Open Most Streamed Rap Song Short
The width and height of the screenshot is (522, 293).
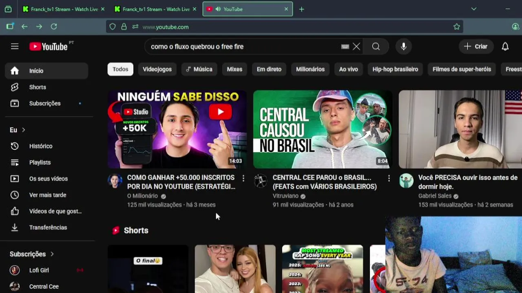point(323,269)
